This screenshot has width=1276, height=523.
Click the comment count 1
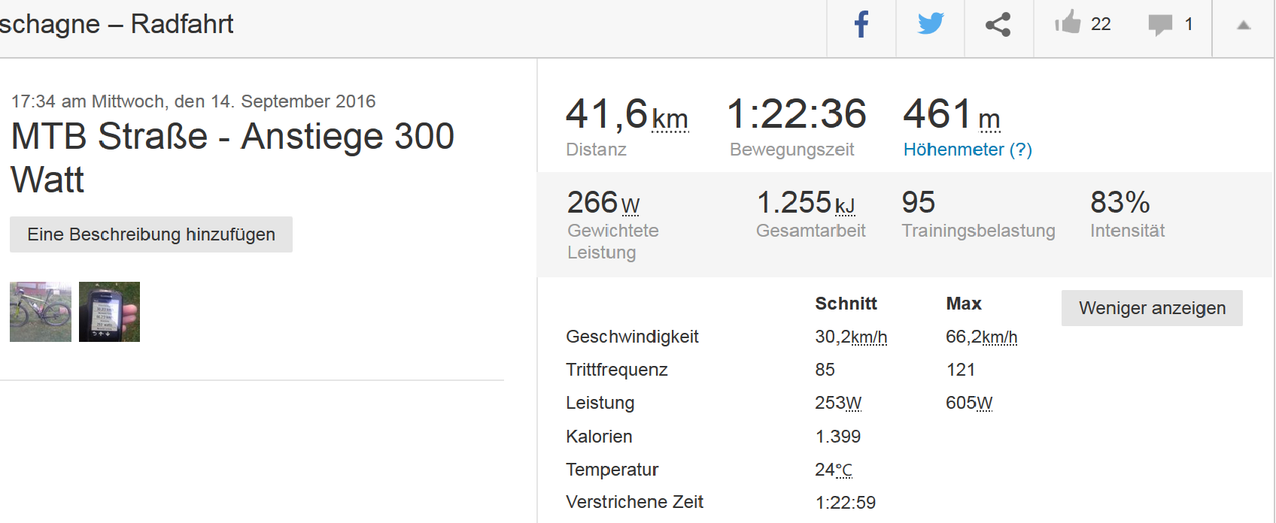[1189, 25]
